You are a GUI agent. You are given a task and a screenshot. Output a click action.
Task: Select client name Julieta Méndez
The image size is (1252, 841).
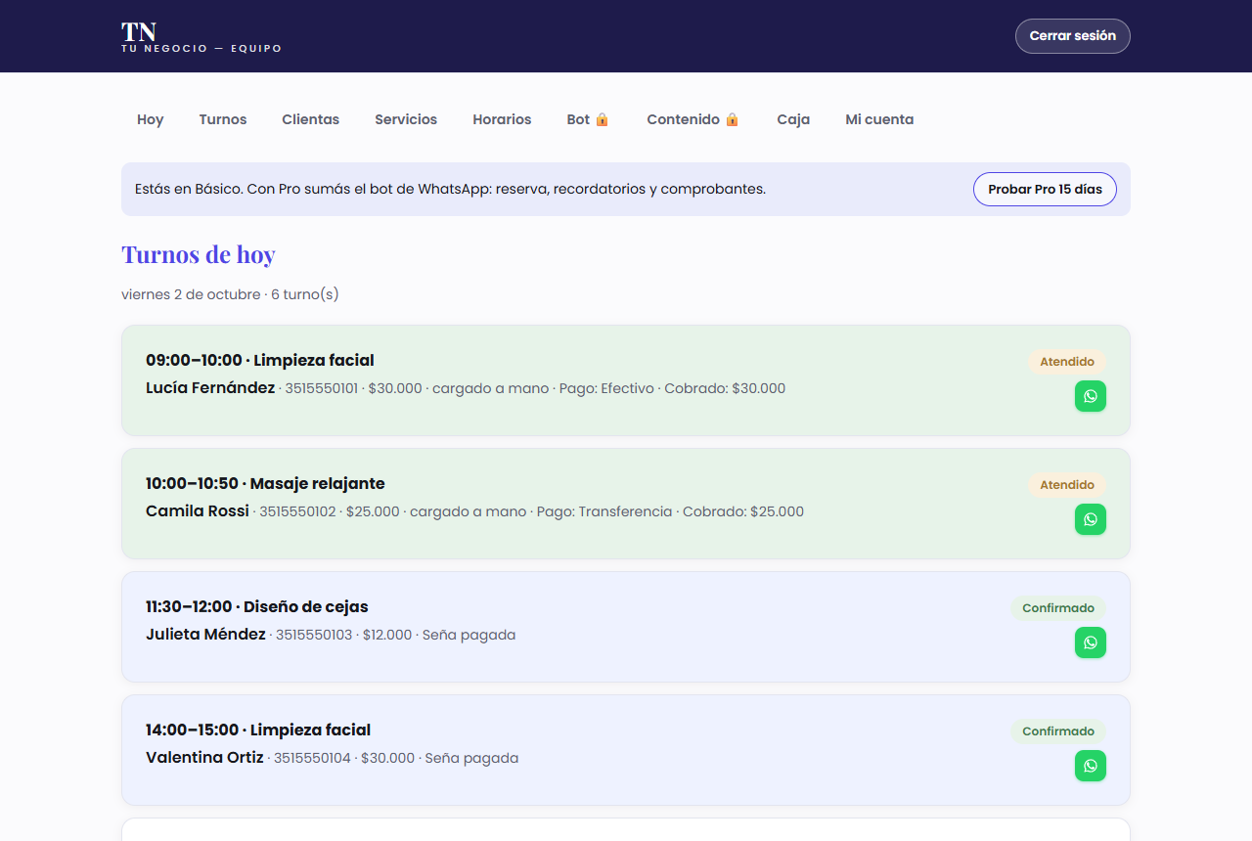[205, 635]
